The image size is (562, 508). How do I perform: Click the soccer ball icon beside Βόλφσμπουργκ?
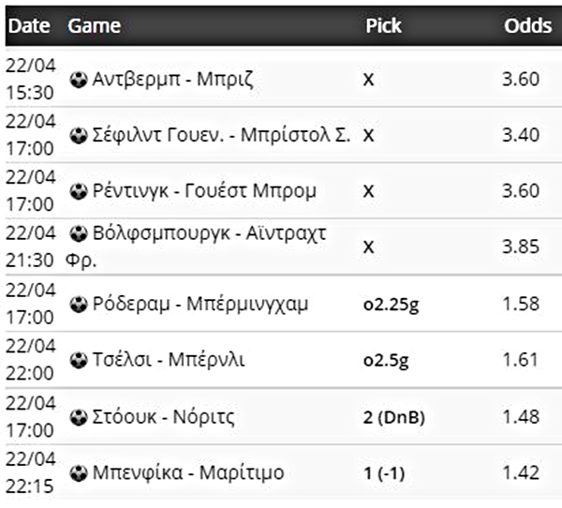pos(79,233)
